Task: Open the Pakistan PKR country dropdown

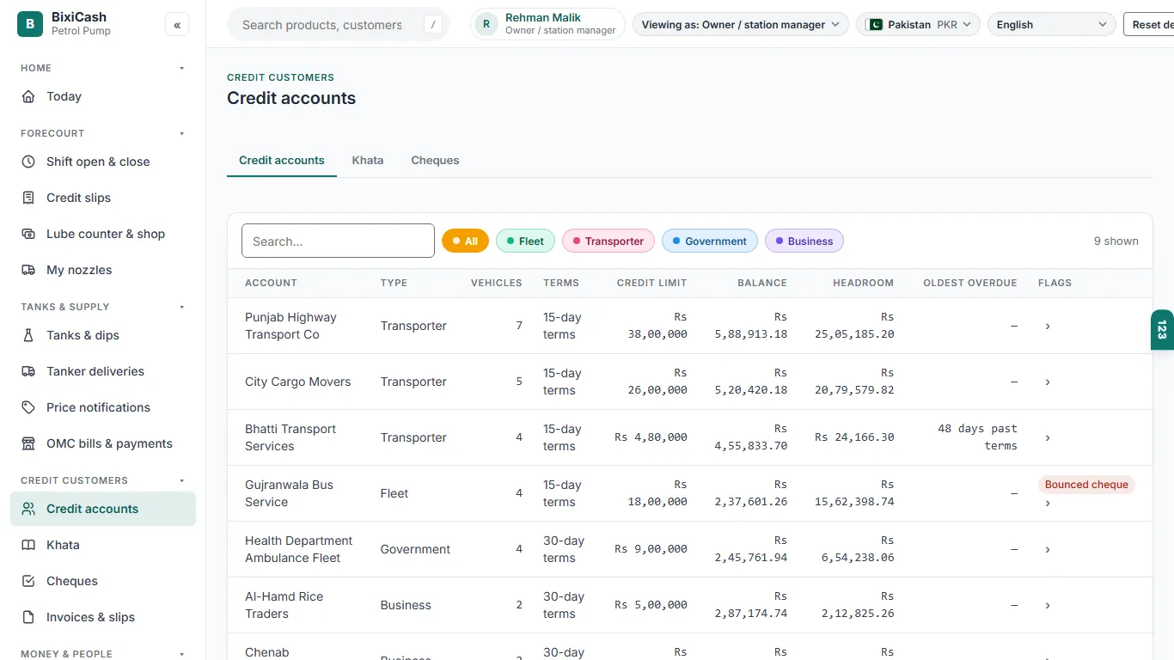Action: 919,25
